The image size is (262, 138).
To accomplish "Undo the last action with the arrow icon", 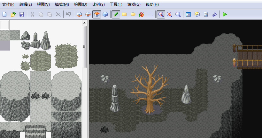I will 68,14.
